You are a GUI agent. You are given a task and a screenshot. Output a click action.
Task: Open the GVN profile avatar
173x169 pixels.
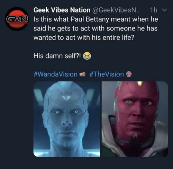(17, 19)
